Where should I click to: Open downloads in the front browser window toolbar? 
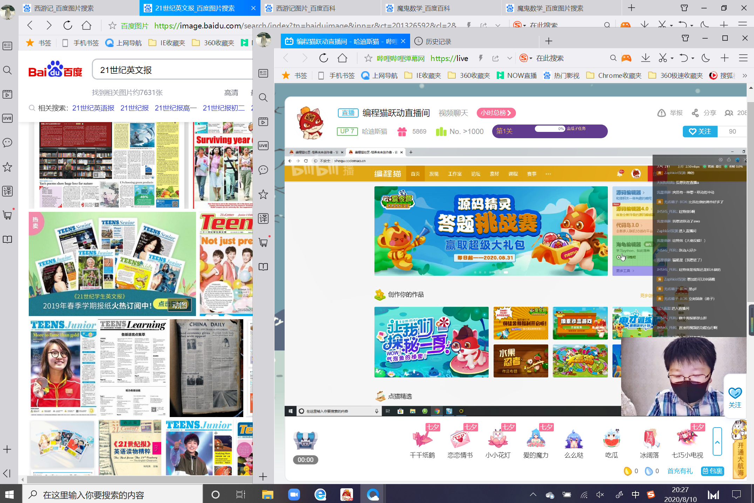coord(645,58)
